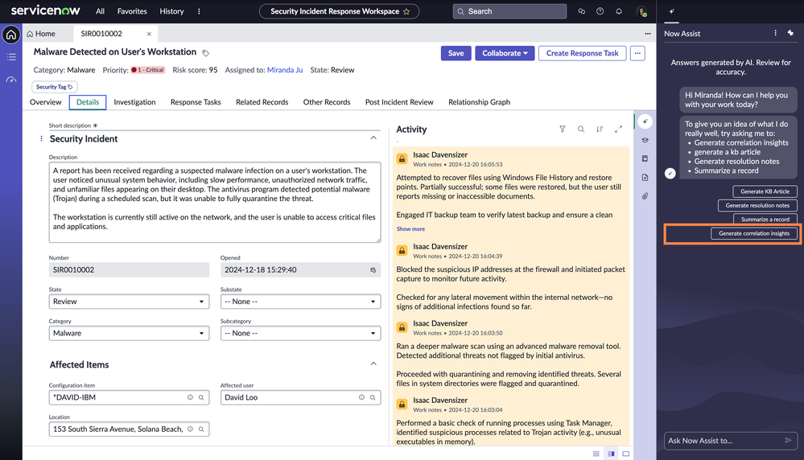This screenshot has height=460, width=804.
Task: Expand the Activity panel to full size
Action: click(618, 129)
